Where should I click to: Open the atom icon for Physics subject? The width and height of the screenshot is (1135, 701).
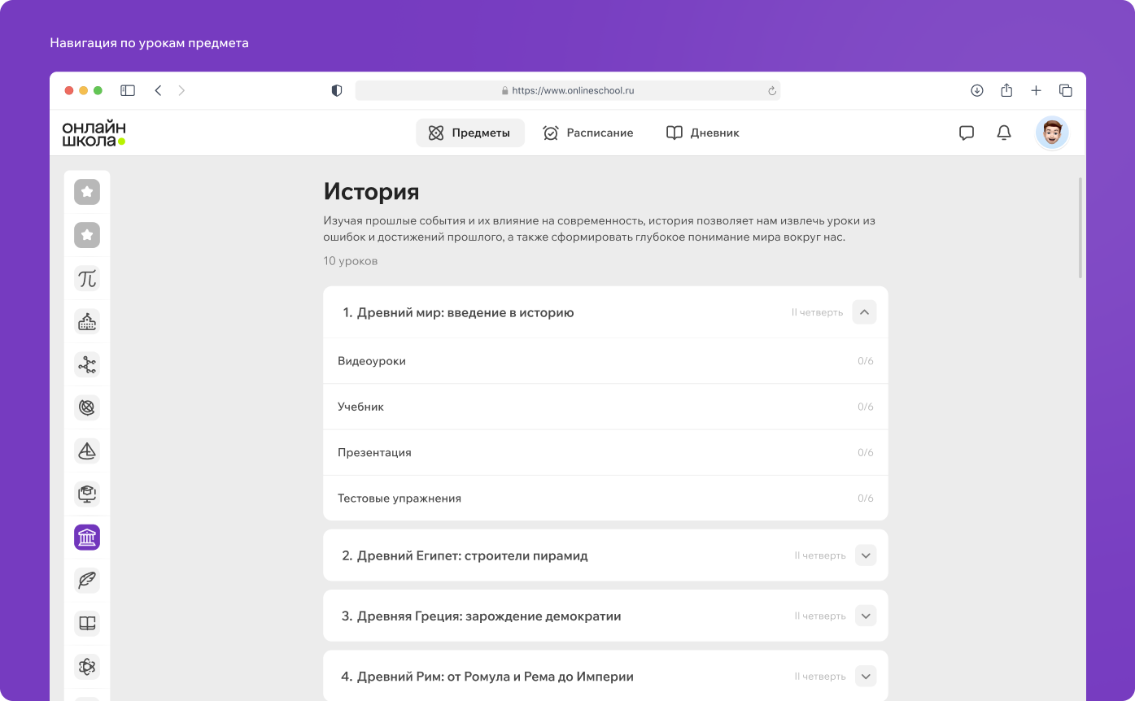86,667
